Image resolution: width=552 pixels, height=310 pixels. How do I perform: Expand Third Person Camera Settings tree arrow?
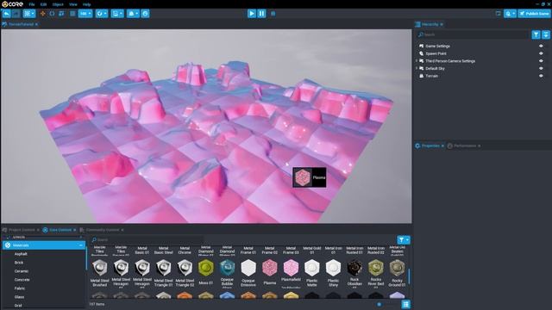pos(417,61)
